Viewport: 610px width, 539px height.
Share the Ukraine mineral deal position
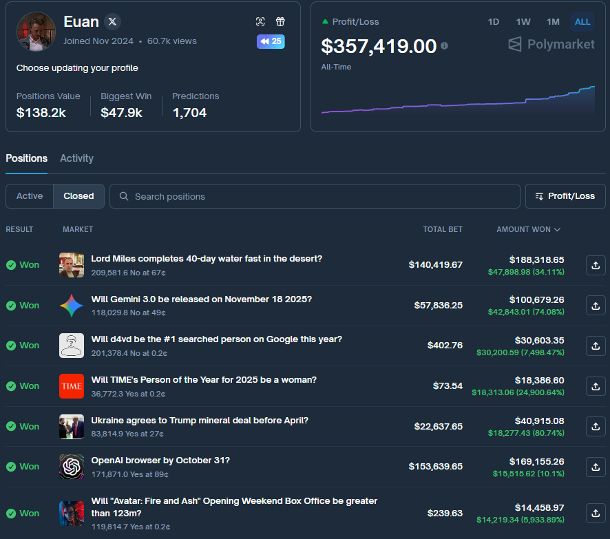[596, 426]
